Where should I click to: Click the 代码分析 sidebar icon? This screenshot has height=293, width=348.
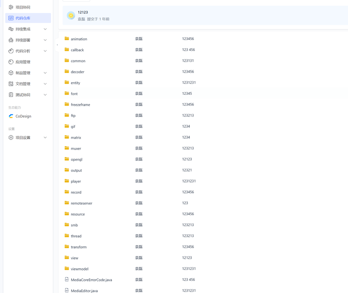11,51
